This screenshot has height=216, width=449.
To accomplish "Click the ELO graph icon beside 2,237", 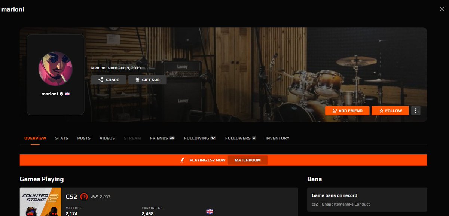I will [94, 197].
